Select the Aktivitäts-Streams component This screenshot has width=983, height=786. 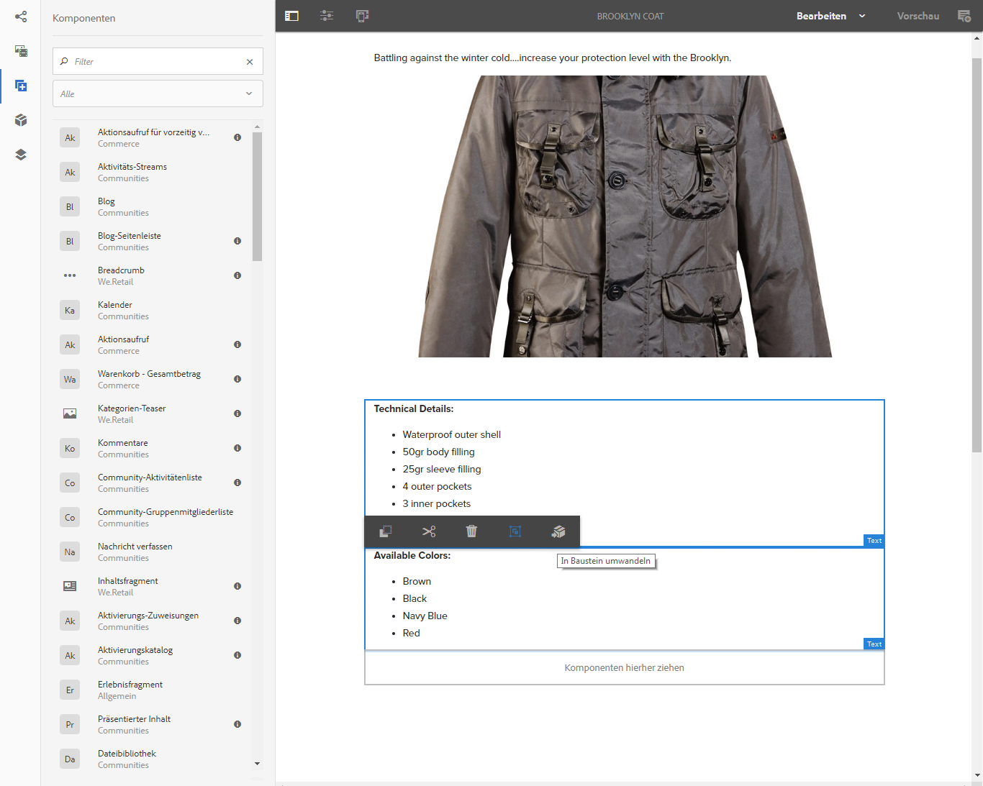(x=152, y=172)
